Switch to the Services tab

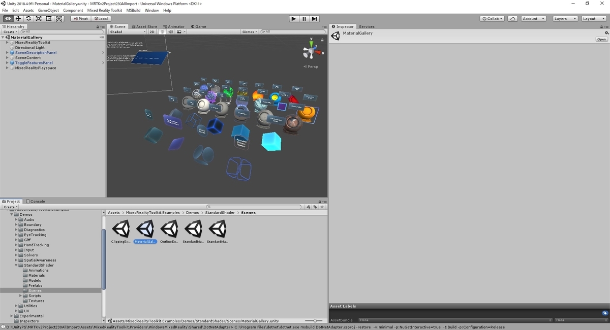(367, 26)
